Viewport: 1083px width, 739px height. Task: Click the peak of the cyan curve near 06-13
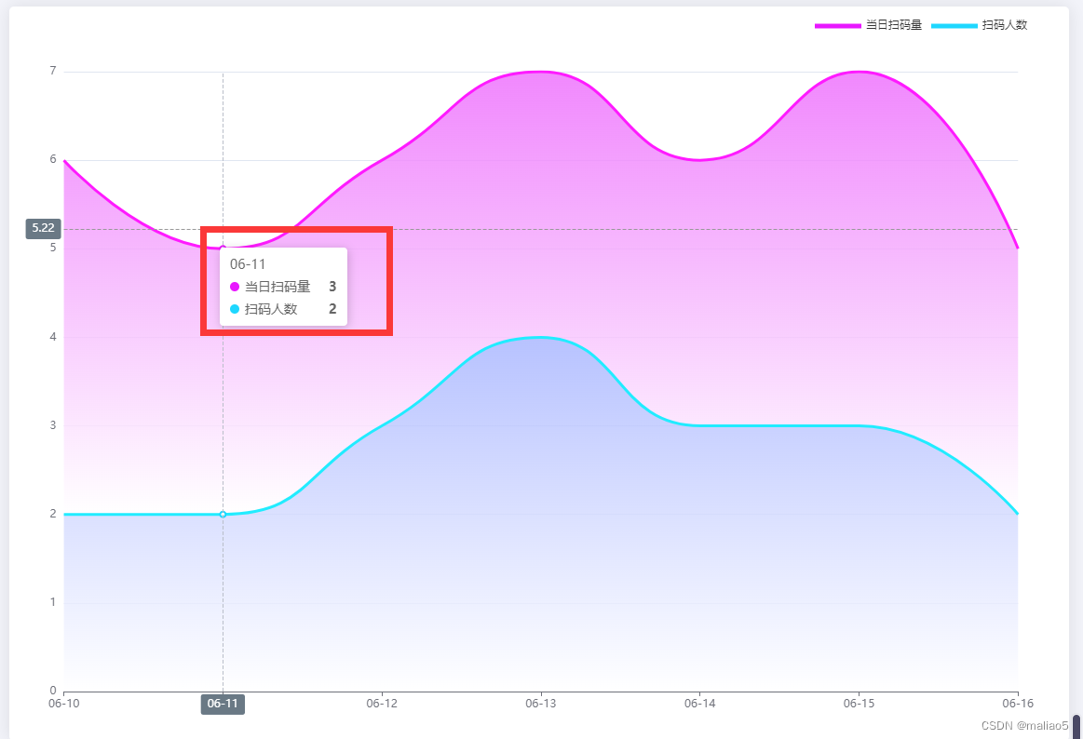coord(541,339)
